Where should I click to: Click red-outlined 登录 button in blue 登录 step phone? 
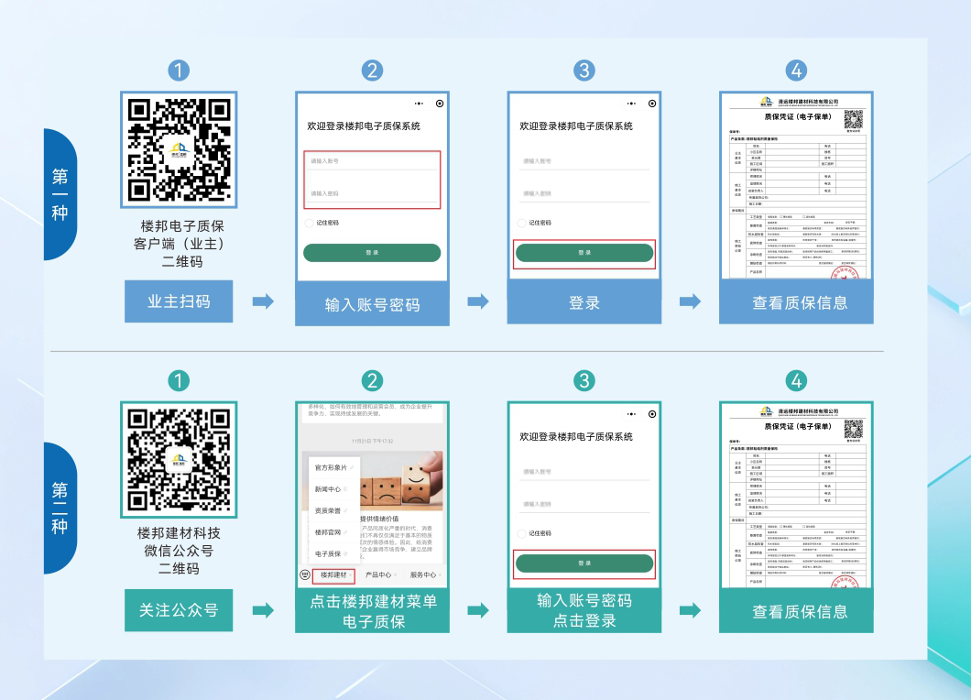coord(584,253)
